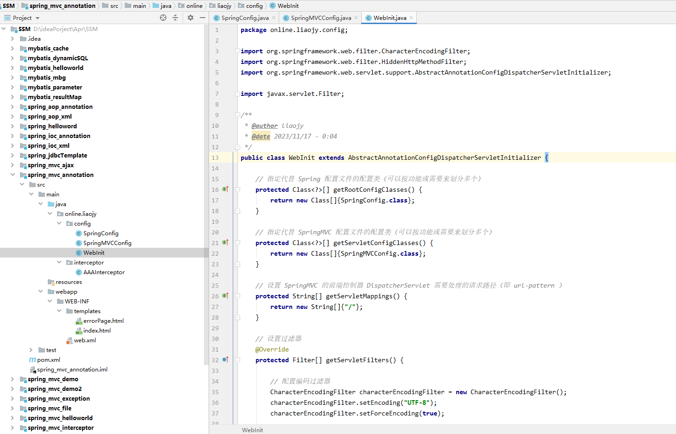676x434 pixels.
Task: Close the WebInit.java tab
Action: click(x=411, y=18)
